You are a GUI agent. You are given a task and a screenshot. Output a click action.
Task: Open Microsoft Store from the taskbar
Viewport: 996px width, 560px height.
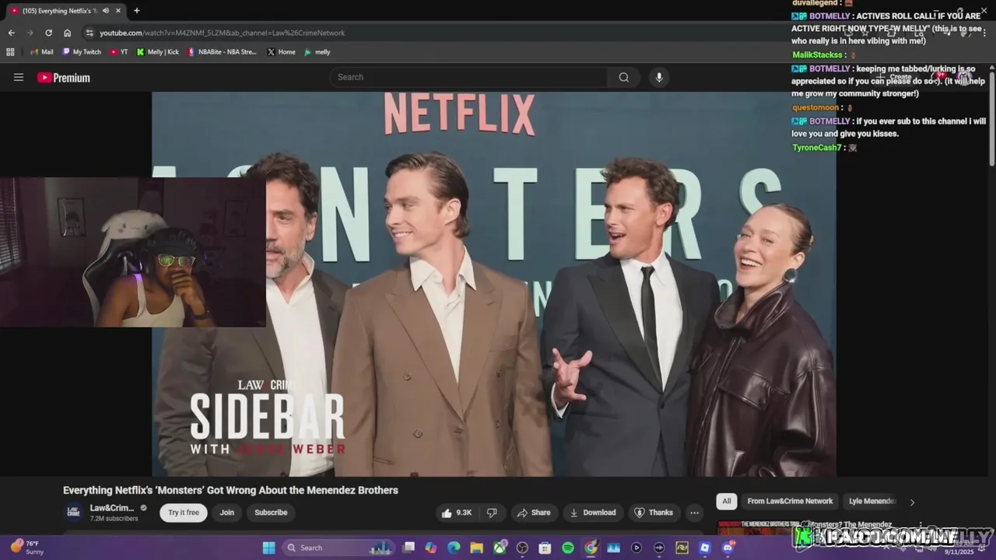[545, 548]
